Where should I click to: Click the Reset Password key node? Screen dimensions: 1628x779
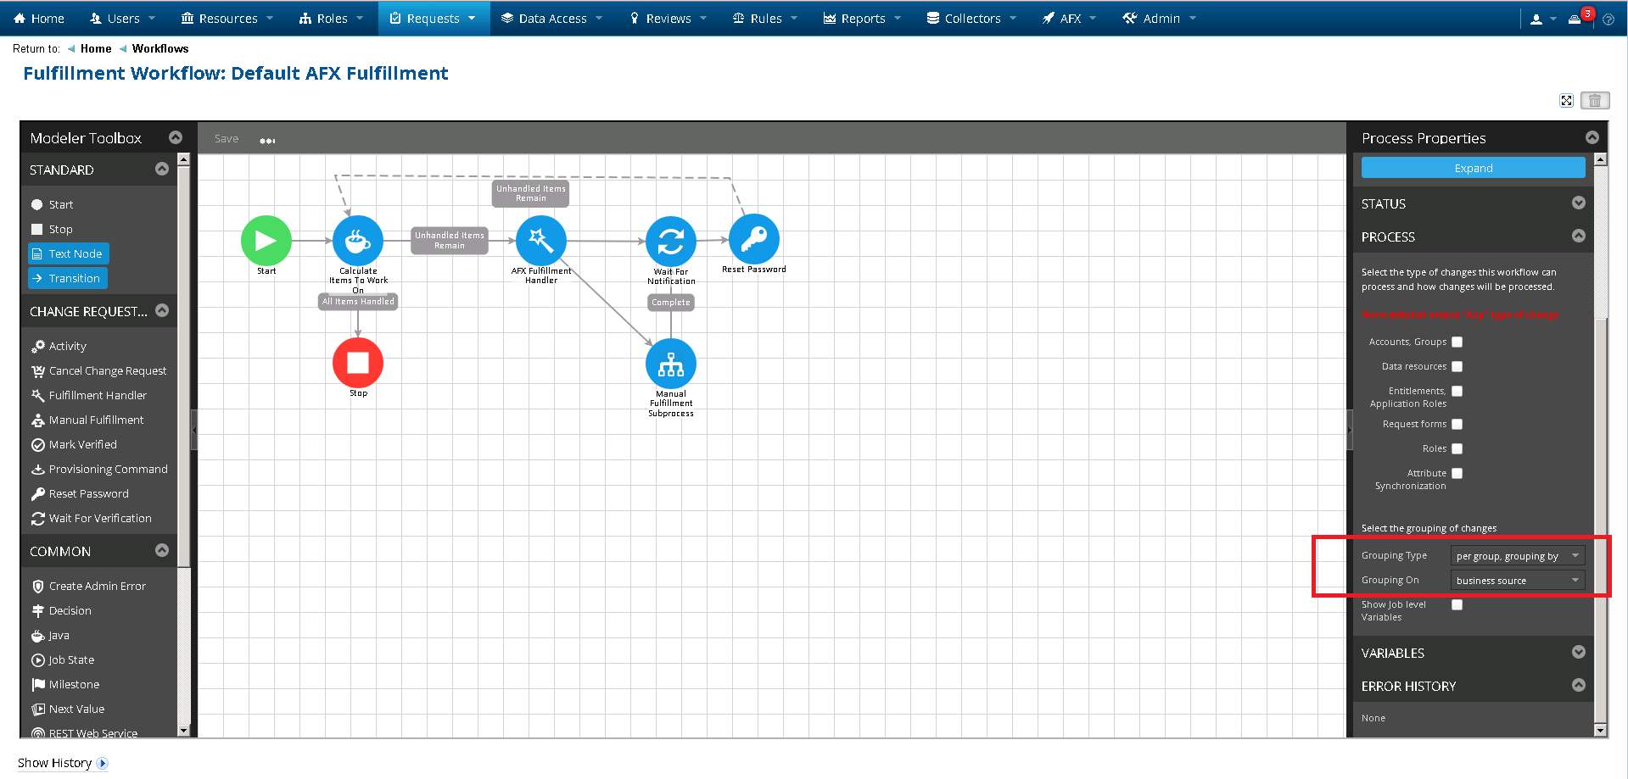click(753, 240)
